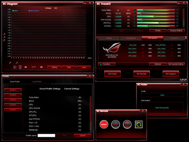Go to previous page arrow in RC Diagram
This screenshot has height=142, width=189.
point(26,67)
